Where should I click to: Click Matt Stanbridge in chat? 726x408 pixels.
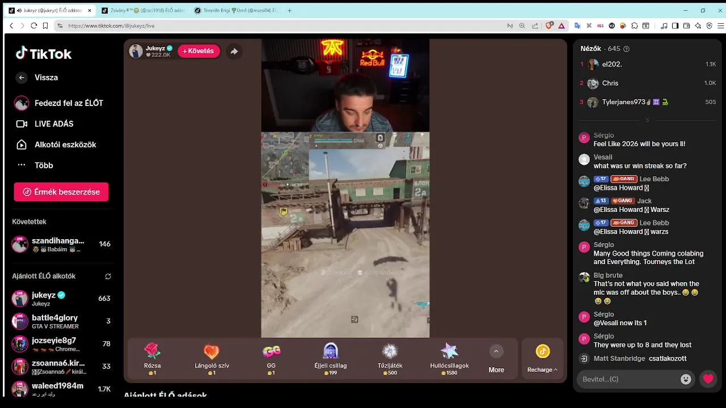click(x=619, y=359)
